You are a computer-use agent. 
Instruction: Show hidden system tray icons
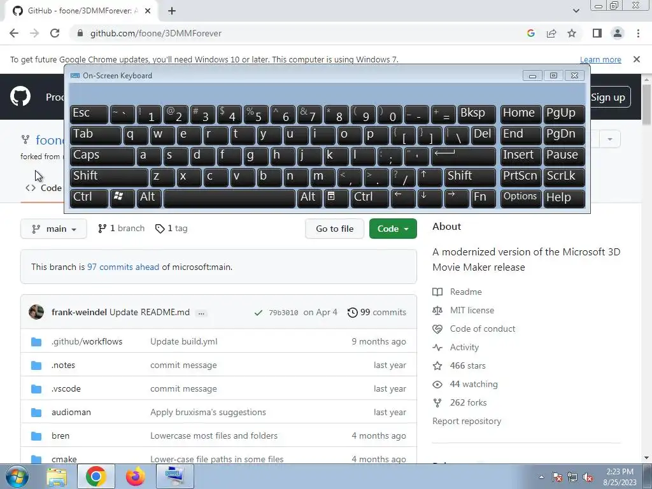pyautogui.click(x=541, y=477)
